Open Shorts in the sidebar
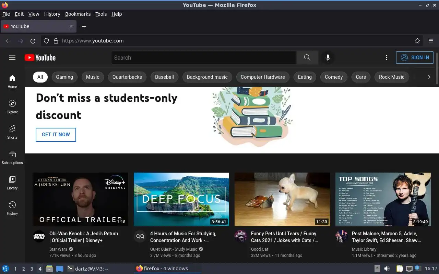 point(12,132)
